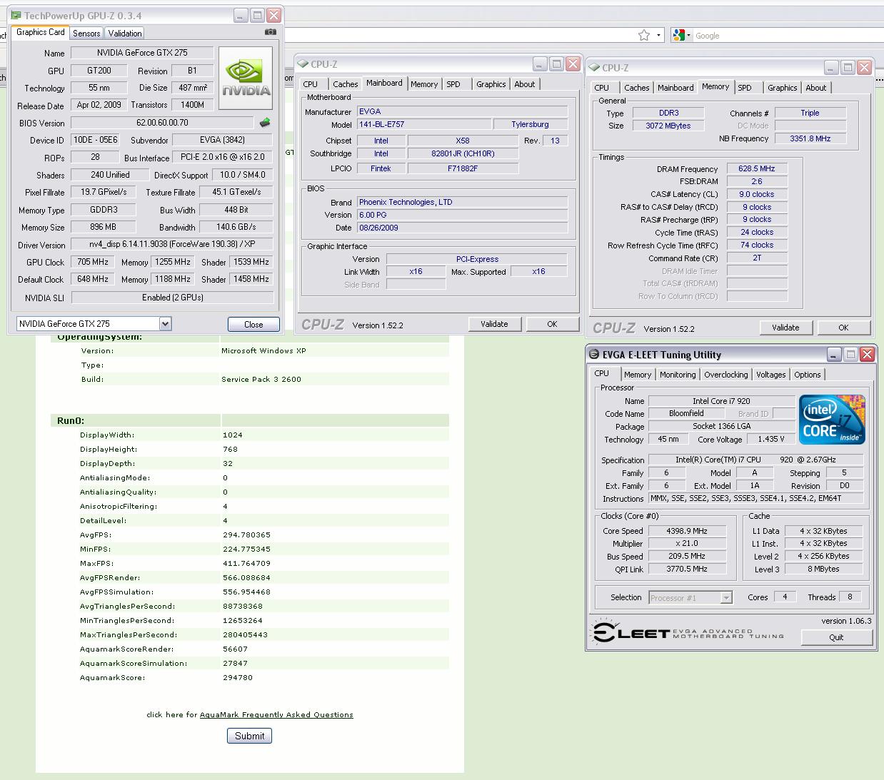Click OK in CPU-Z Mainboard window
The image size is (884, 780).
tap(552, 324)
